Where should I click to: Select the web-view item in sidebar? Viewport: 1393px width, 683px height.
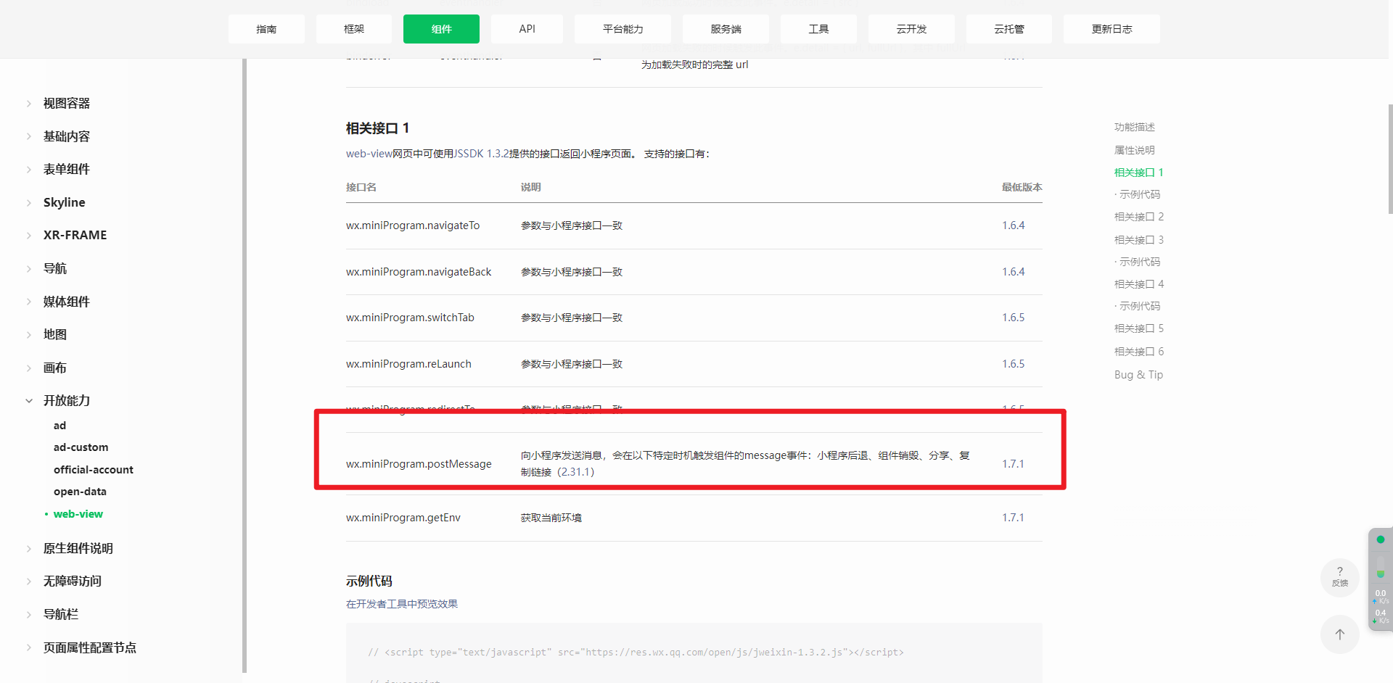[x=78, y=514]
